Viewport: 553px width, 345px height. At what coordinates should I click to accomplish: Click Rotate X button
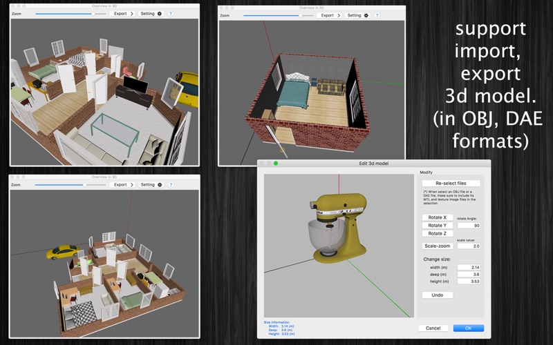[438, 217]
